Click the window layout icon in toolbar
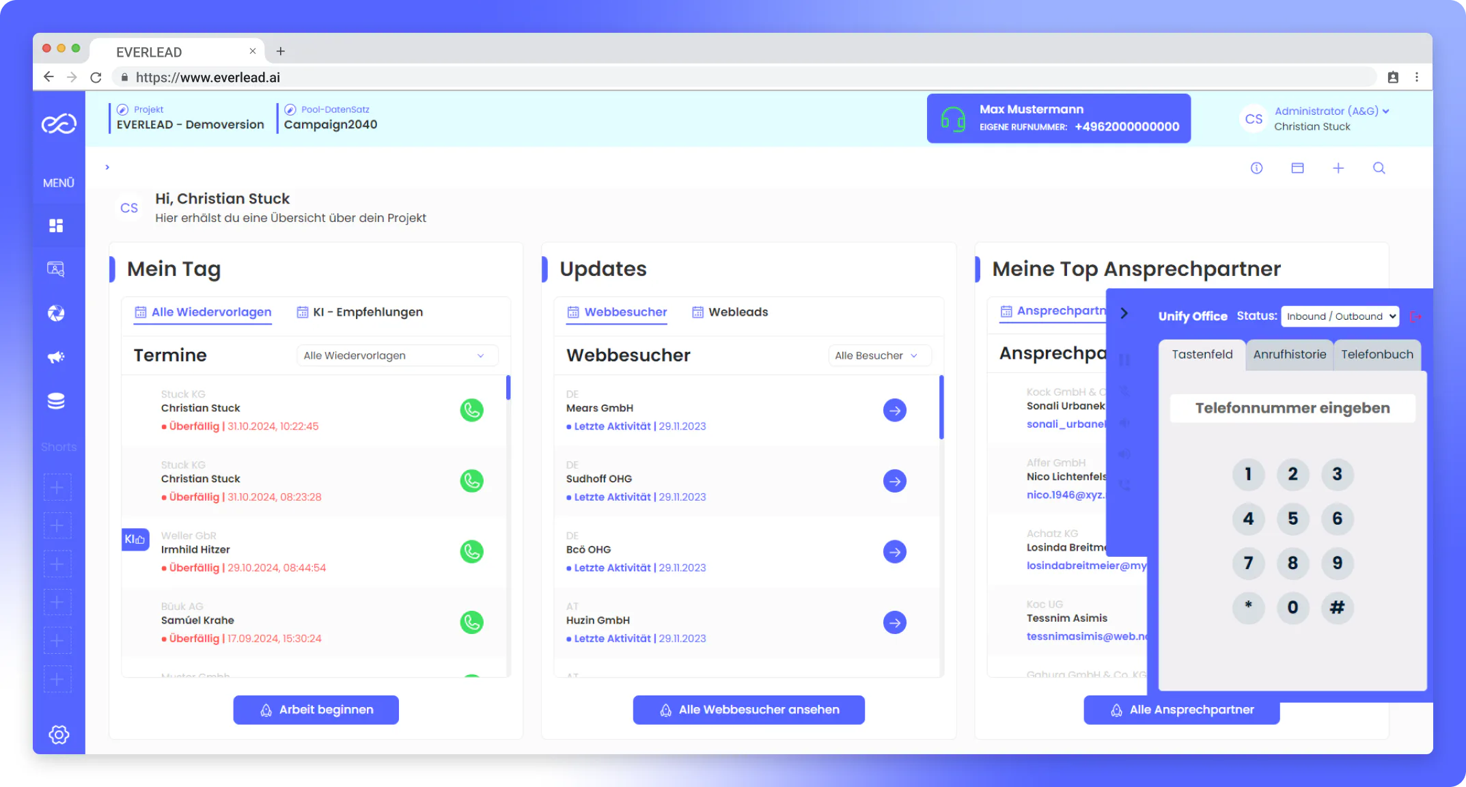 coord(1297,168)
